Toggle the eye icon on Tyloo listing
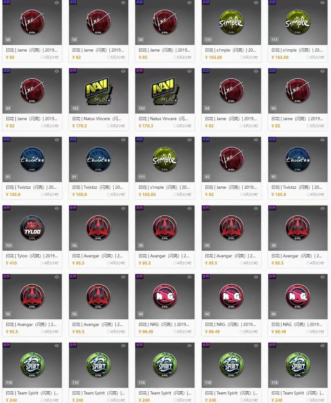The image size is (331, 403). click(x=57, y=208)
